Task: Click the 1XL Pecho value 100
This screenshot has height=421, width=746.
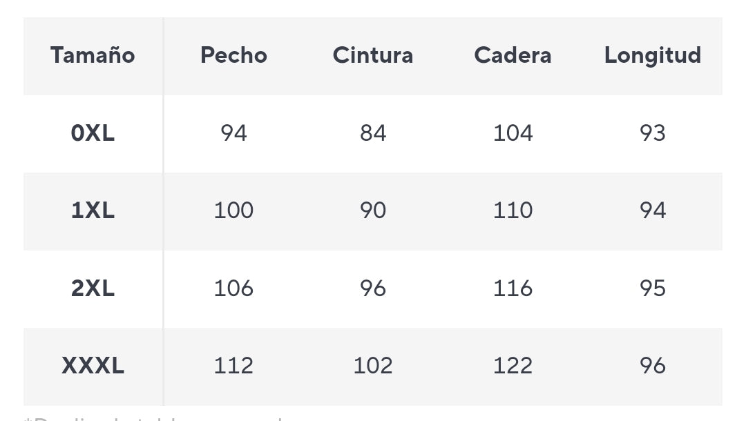Action: tap(233, 210)
